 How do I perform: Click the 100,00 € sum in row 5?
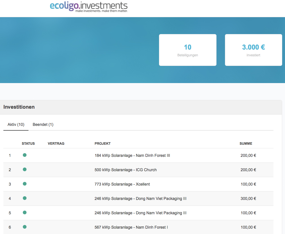[248, 213]
